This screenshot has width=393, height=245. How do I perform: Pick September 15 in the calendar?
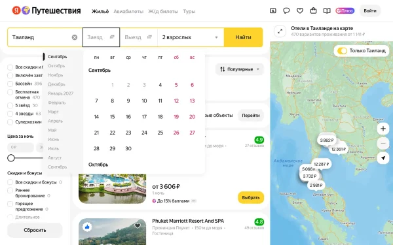click(112, 117)
